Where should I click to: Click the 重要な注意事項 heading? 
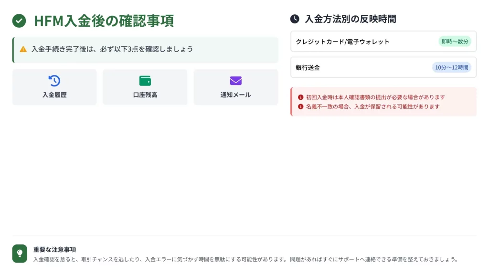(55, 249)
